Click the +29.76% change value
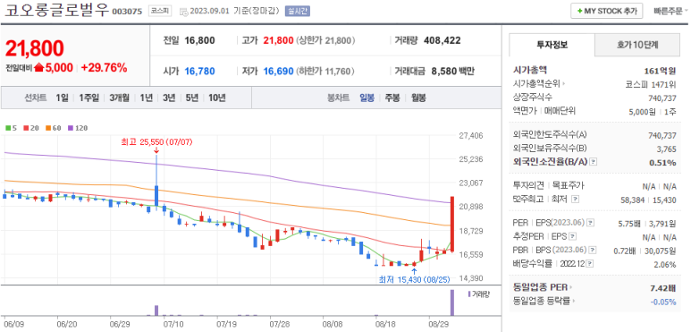The height and width of the screenshot is (332, 691). (x=105, y=67)
